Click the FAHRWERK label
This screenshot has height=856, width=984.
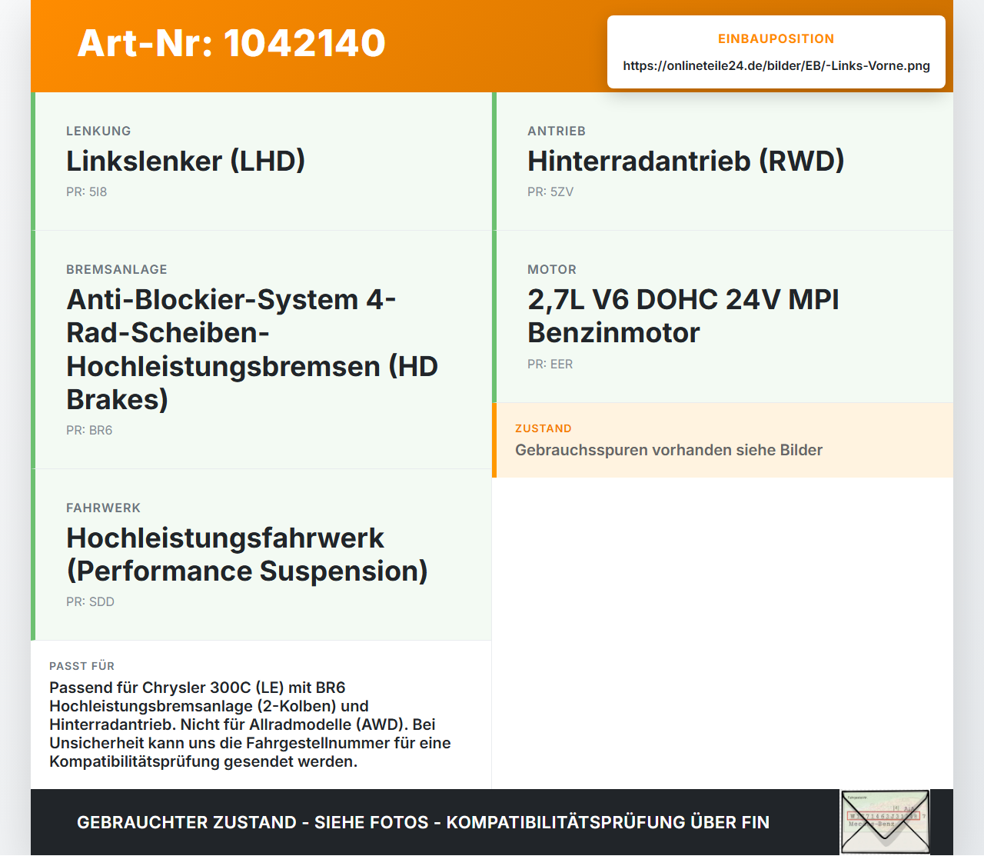103,508
